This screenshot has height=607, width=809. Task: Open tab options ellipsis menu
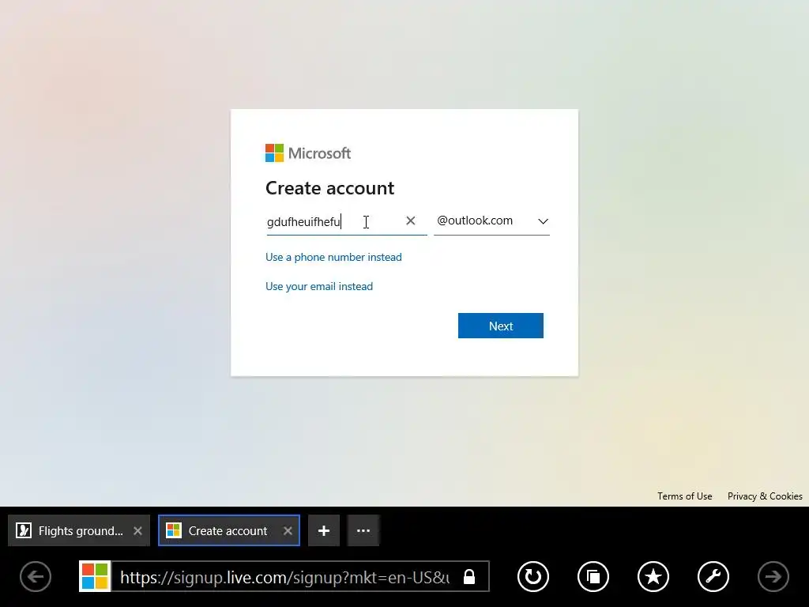point(363,530)
